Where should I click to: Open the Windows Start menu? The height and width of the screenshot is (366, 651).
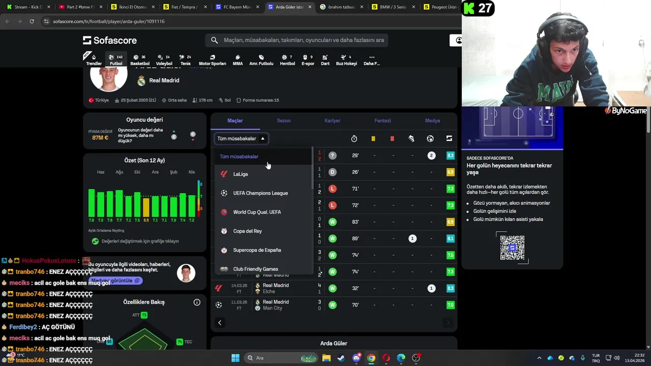coord(235,358)
